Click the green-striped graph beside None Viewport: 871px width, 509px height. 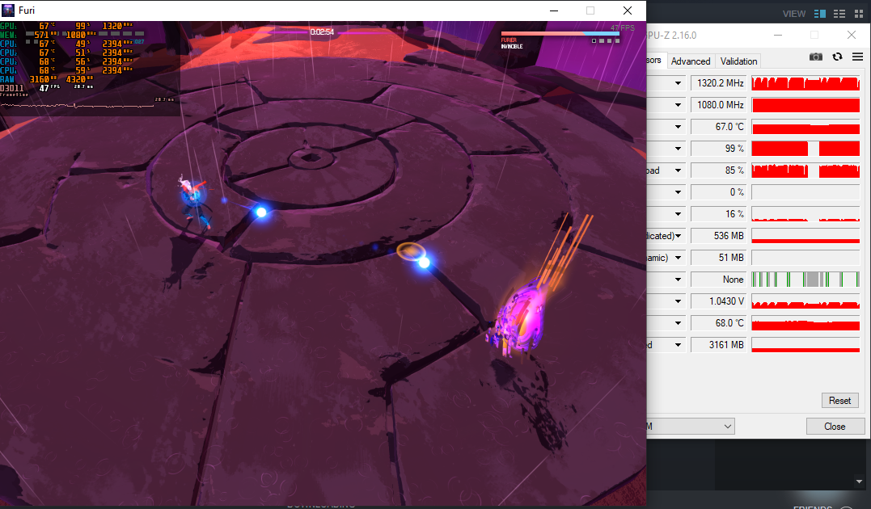805,280
